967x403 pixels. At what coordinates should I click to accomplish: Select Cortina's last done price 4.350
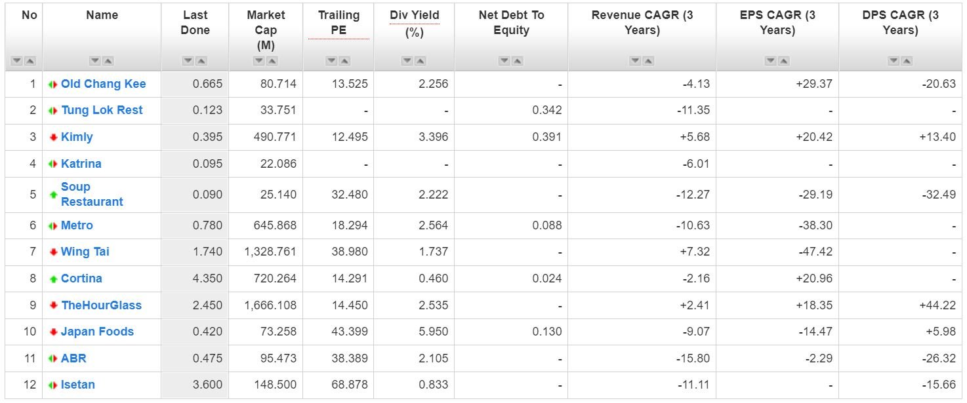207,278
